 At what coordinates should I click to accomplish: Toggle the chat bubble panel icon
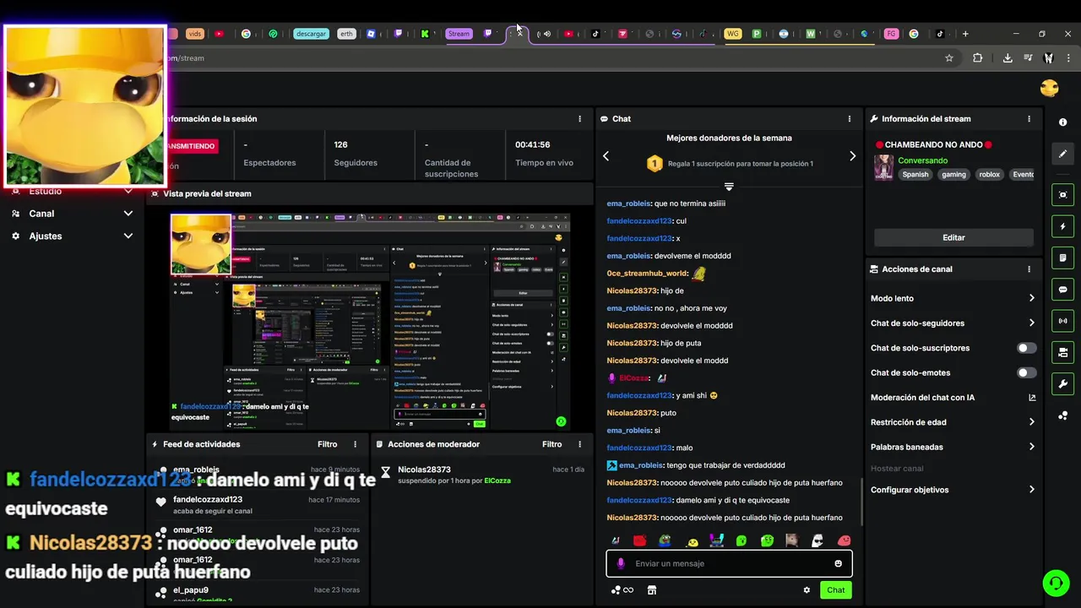(x=1062, y=289)
